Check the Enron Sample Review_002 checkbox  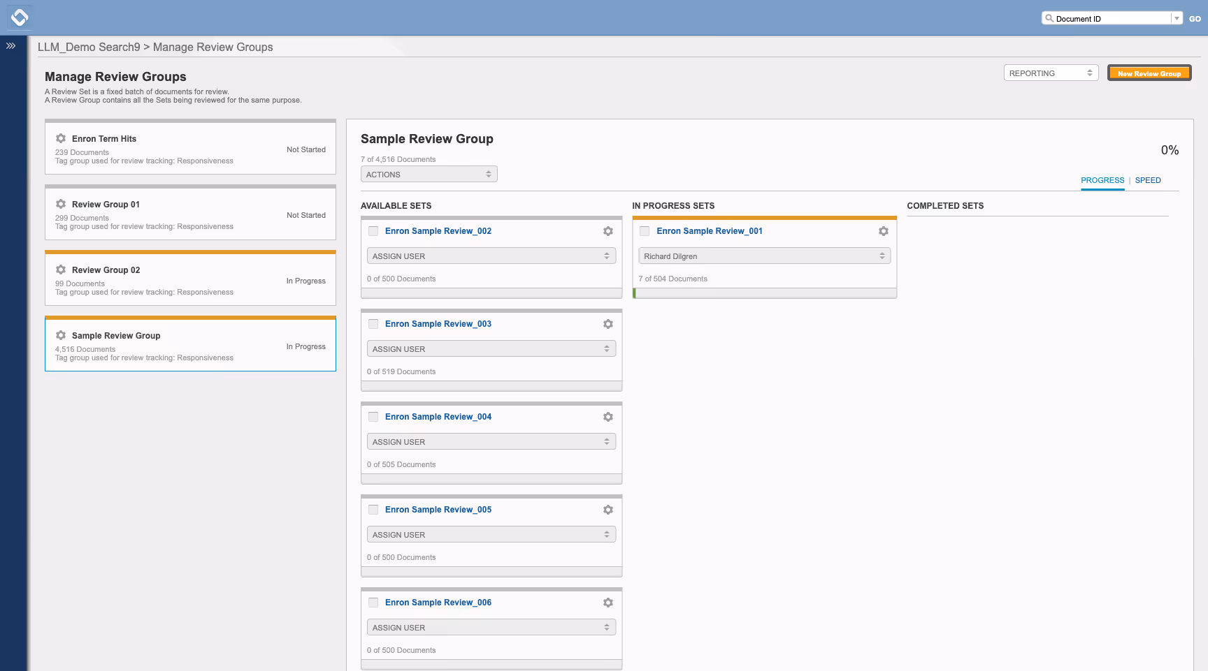373,231
